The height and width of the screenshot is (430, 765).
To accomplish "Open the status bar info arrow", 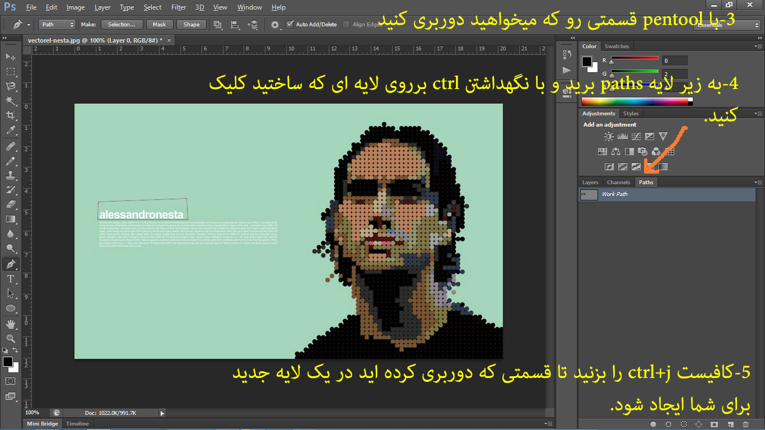I will pos(162,413).
